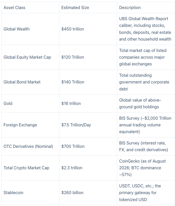Click the $700 Trillion value
This screenshot has width=175, height=206.
tap(73, 146)
